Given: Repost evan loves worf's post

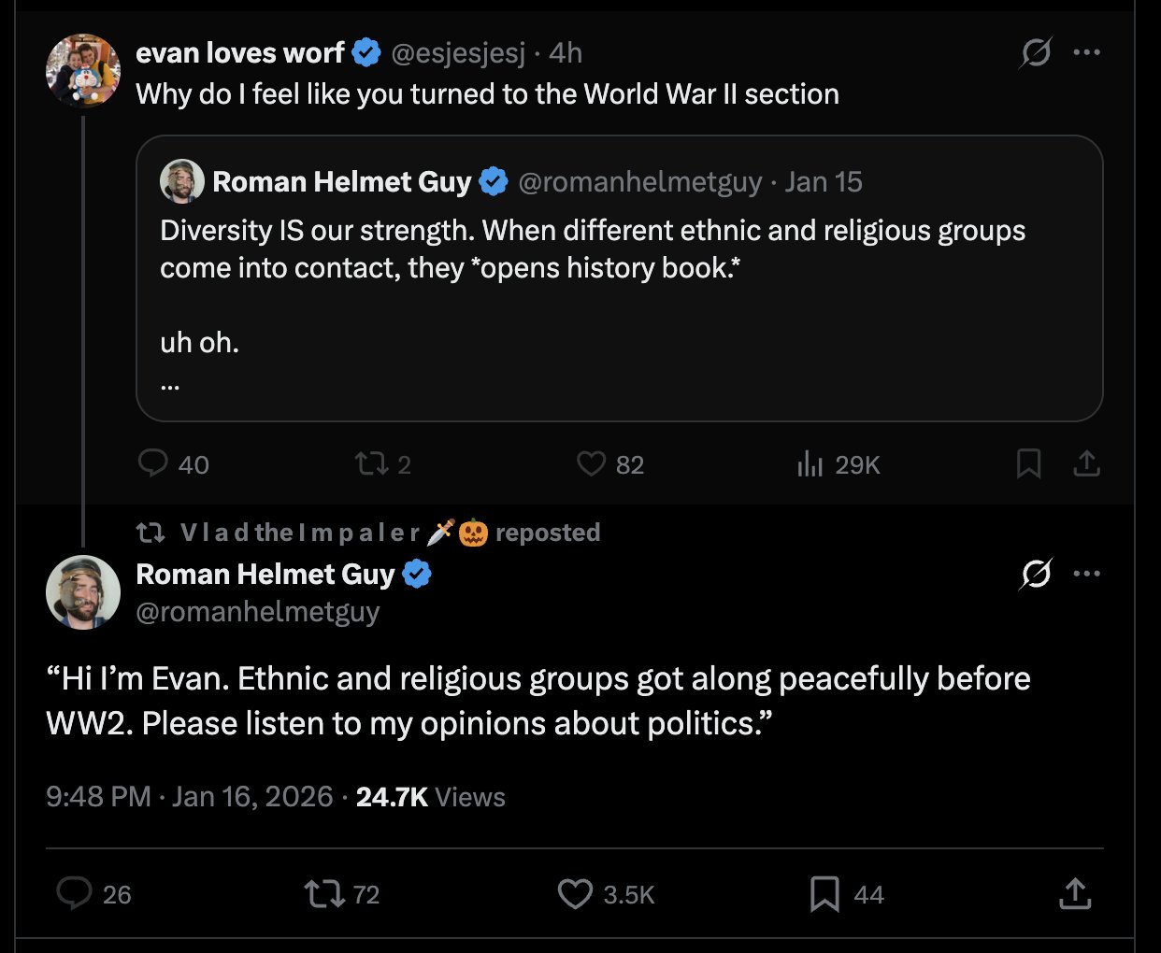Looking at the screenshot, I should point(370,463).
